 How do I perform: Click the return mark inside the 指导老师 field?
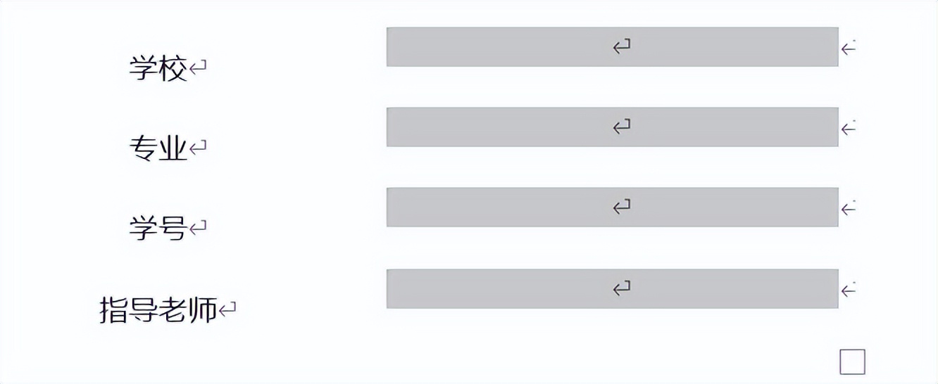[621, 288]
